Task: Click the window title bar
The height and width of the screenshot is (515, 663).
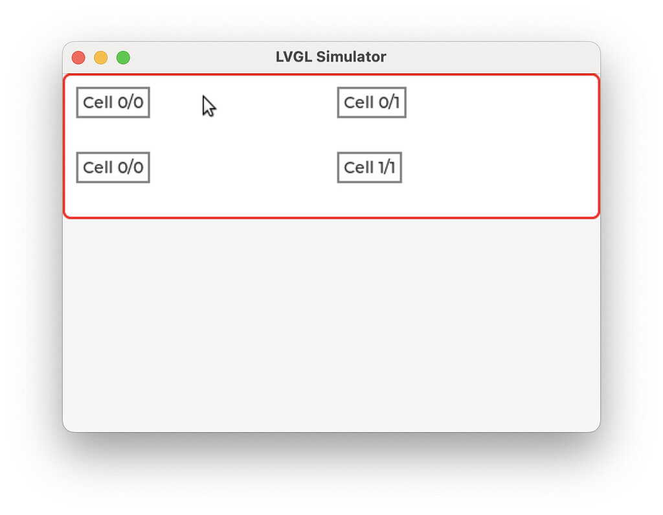Action: pyautogui.click(x=453, y=56)
